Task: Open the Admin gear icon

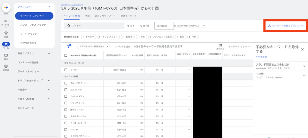Action: pos(6,66)
